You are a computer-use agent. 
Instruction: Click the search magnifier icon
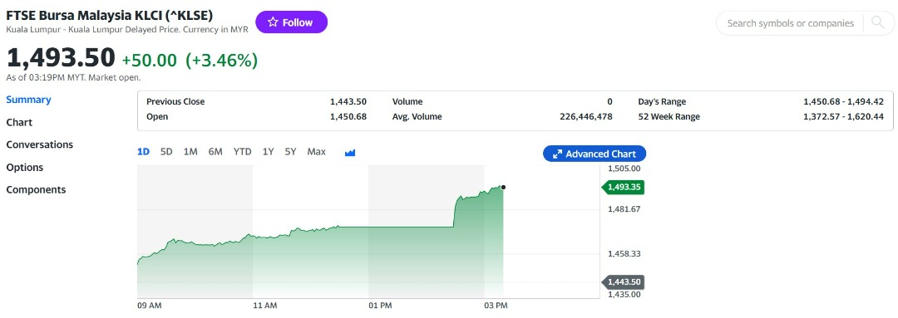pos(877,23)
